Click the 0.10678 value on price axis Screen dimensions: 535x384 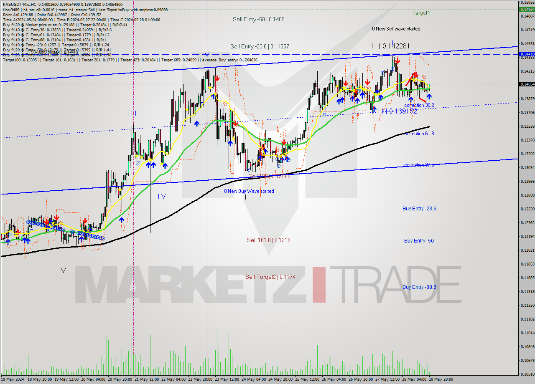527,360
